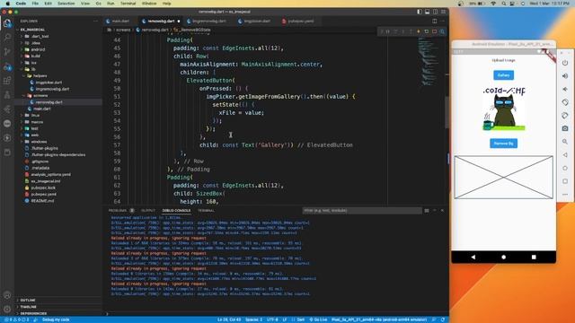Open pubspec.lock in the Explorer tree
This screenshot has height=323, width=575.
click(43, 188)
